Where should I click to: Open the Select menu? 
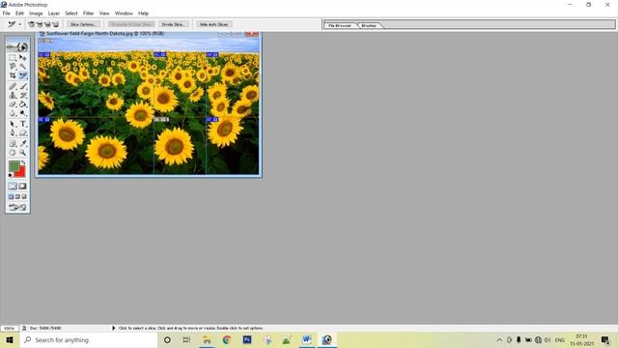coord(71,14)
